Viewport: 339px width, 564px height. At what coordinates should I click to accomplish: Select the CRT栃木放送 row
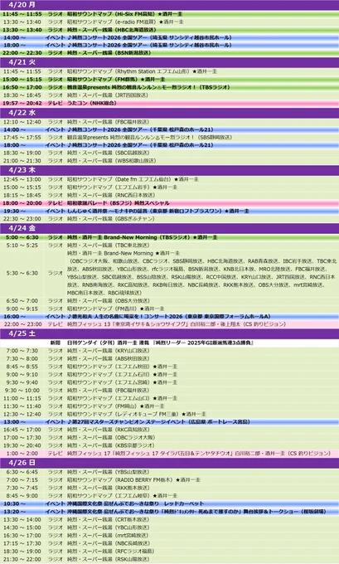(x=169, y=519)
